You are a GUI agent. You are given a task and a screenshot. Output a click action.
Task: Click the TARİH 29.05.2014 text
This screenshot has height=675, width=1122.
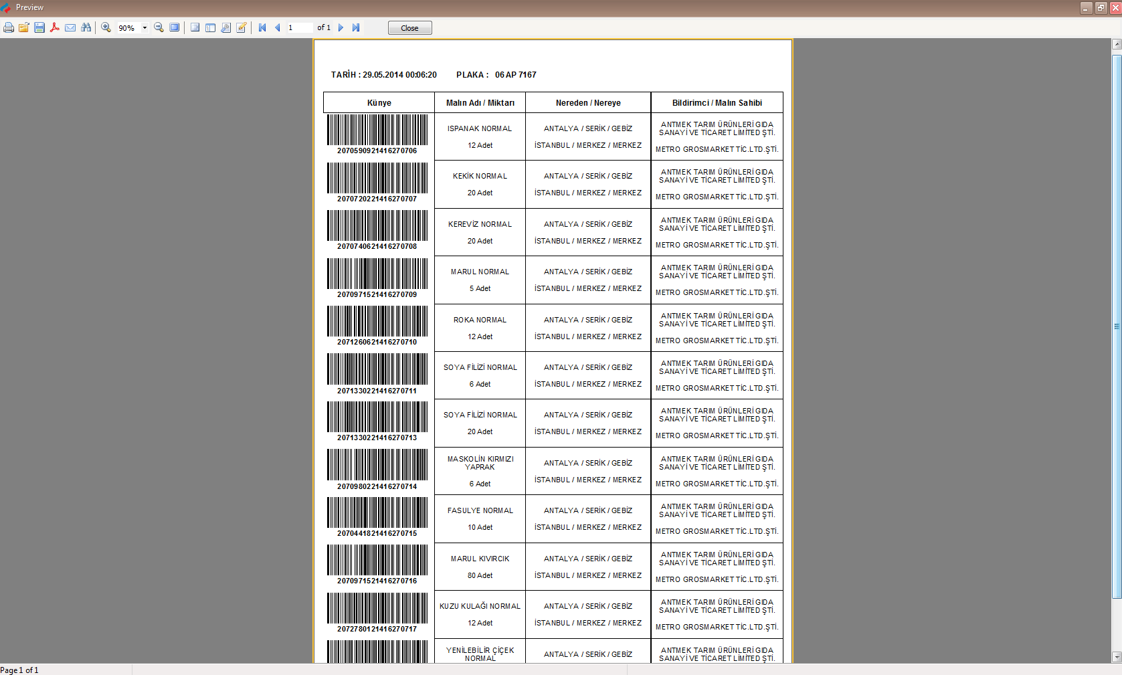pos(383,75)
